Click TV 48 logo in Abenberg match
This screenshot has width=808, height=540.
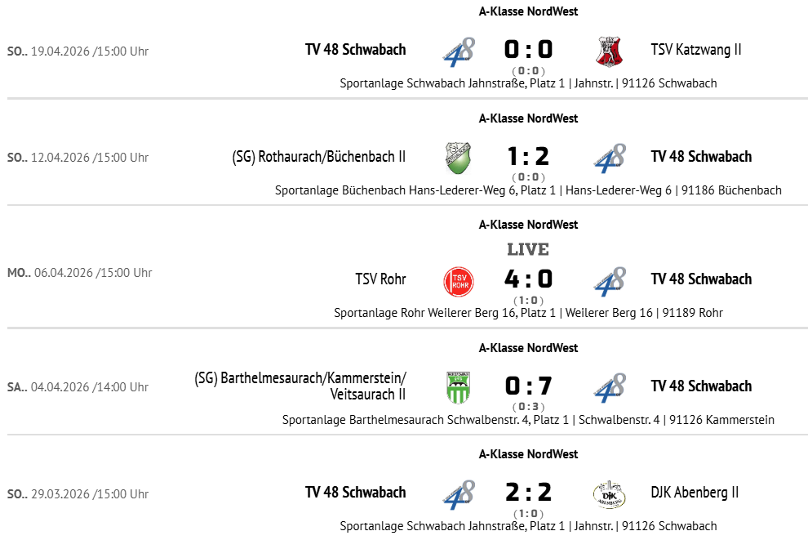coord(458,493)
